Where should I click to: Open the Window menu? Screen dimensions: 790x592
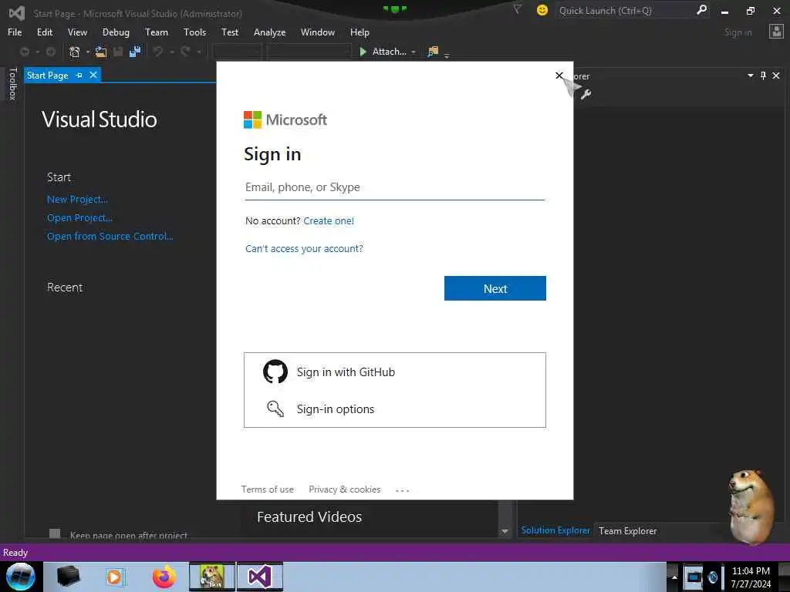click(x=318, y=32)
